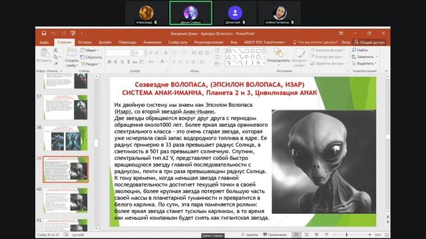The height and width of the screenshot is (239, 426).
Task: Click the Copy icon in clipboard group
Action: click(x=55, y=57)
